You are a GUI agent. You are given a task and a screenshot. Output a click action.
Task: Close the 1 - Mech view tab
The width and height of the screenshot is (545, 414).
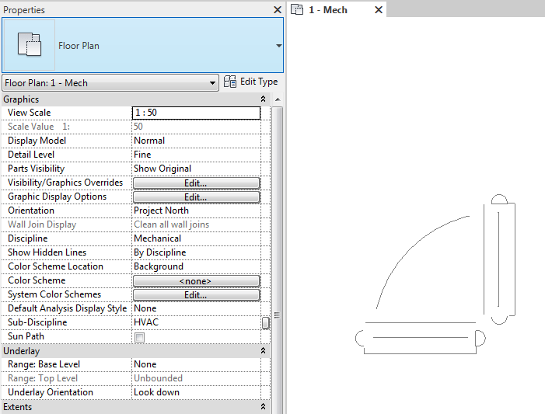pos(379,10)
